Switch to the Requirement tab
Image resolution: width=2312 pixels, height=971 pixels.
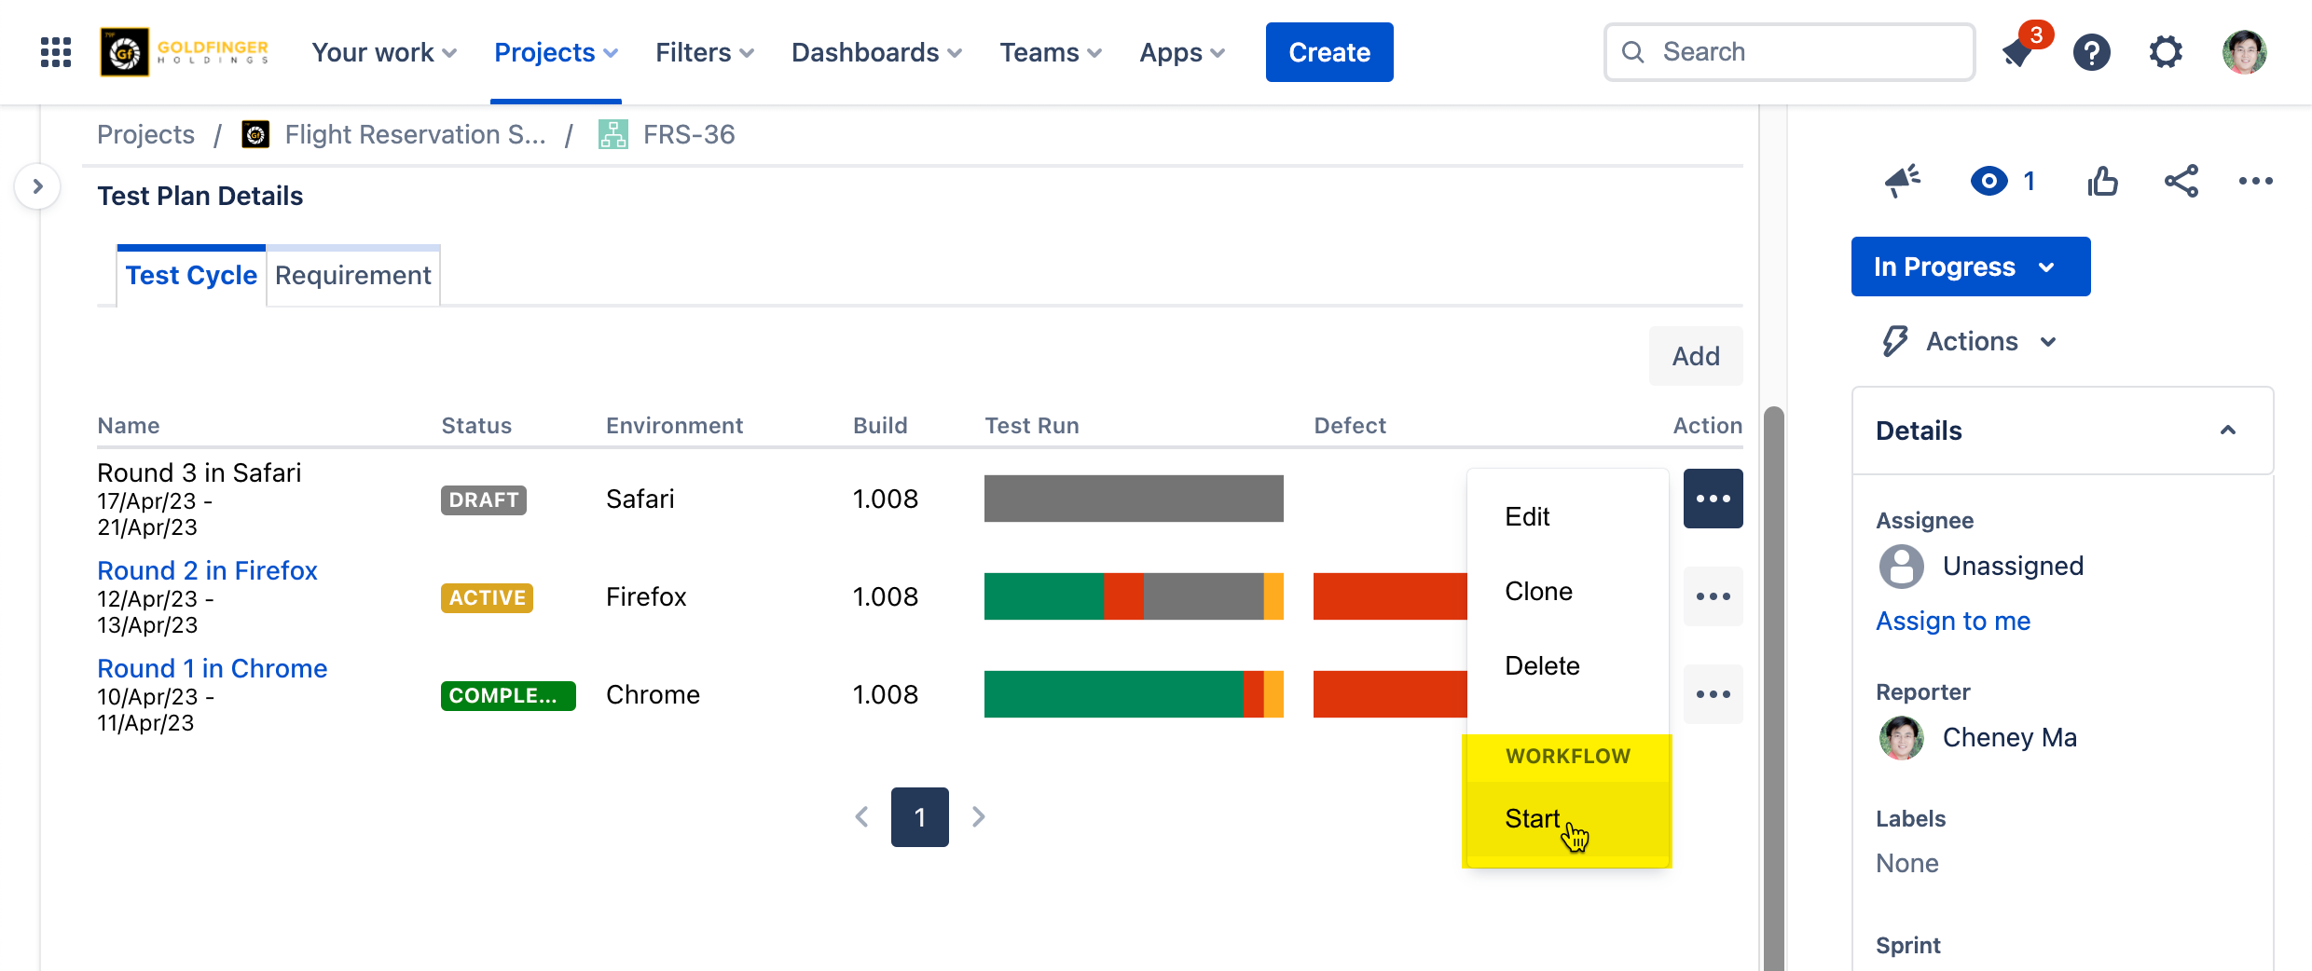pyautogui.click(x=352, y=276)
